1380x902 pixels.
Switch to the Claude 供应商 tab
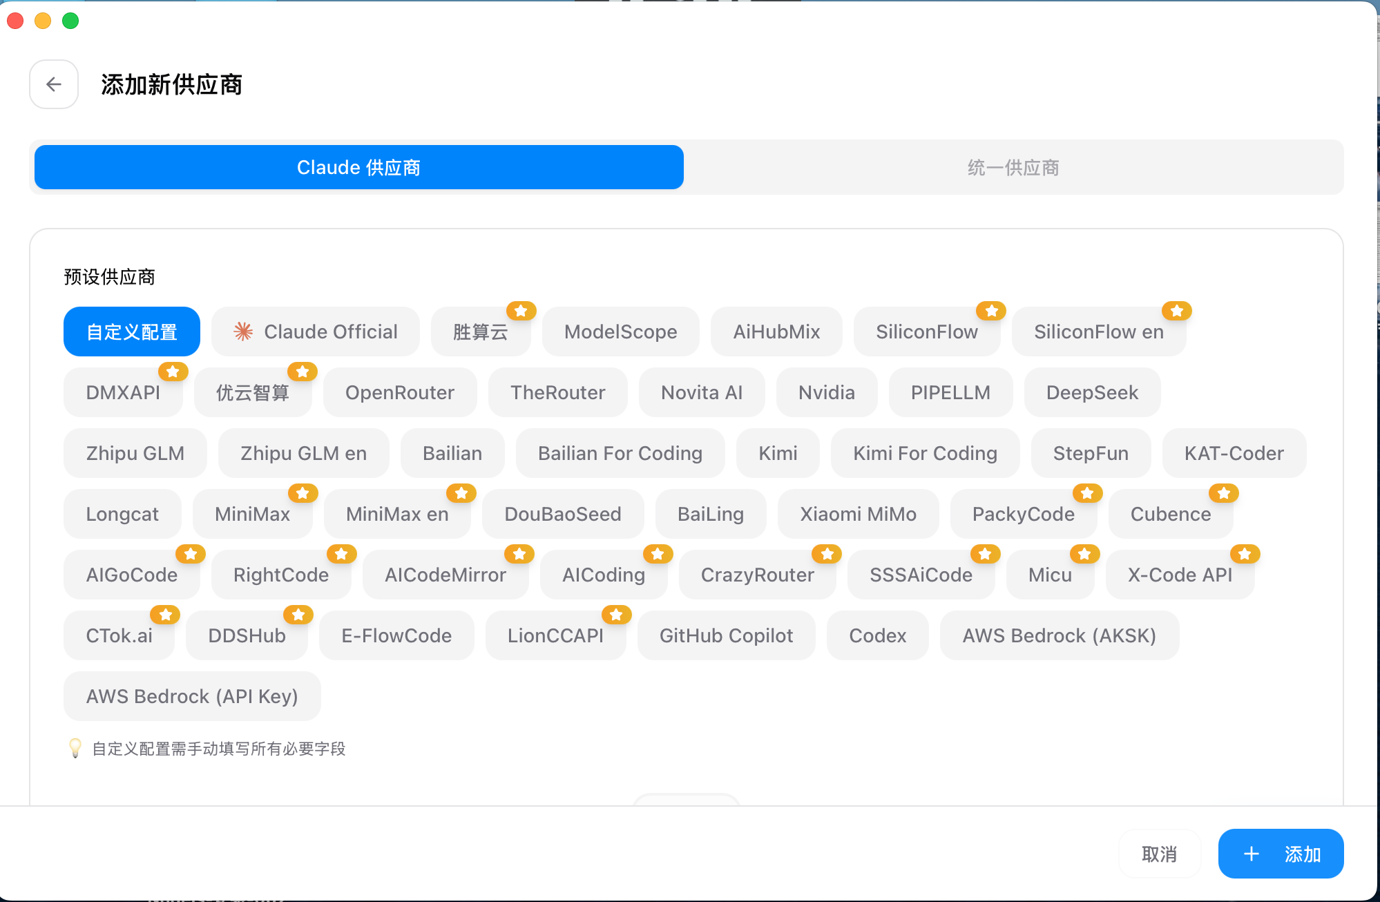[x=359, y=167]
